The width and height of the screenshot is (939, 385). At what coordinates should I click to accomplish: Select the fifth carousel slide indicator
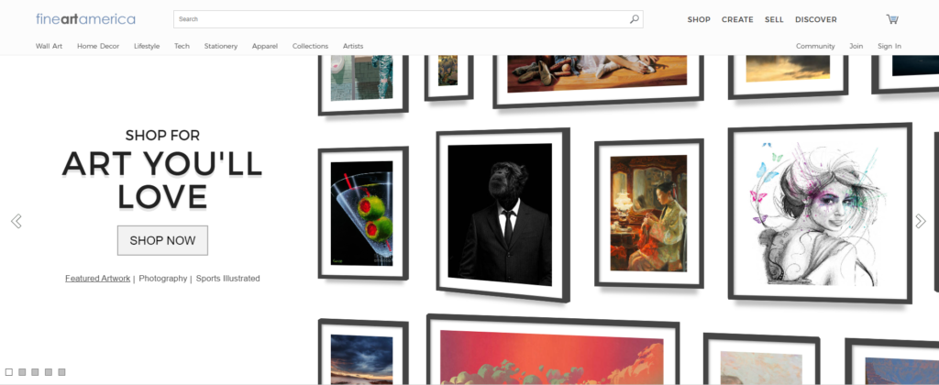(61, 372)
